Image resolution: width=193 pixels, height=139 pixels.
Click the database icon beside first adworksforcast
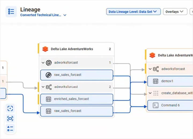point(49,63)
